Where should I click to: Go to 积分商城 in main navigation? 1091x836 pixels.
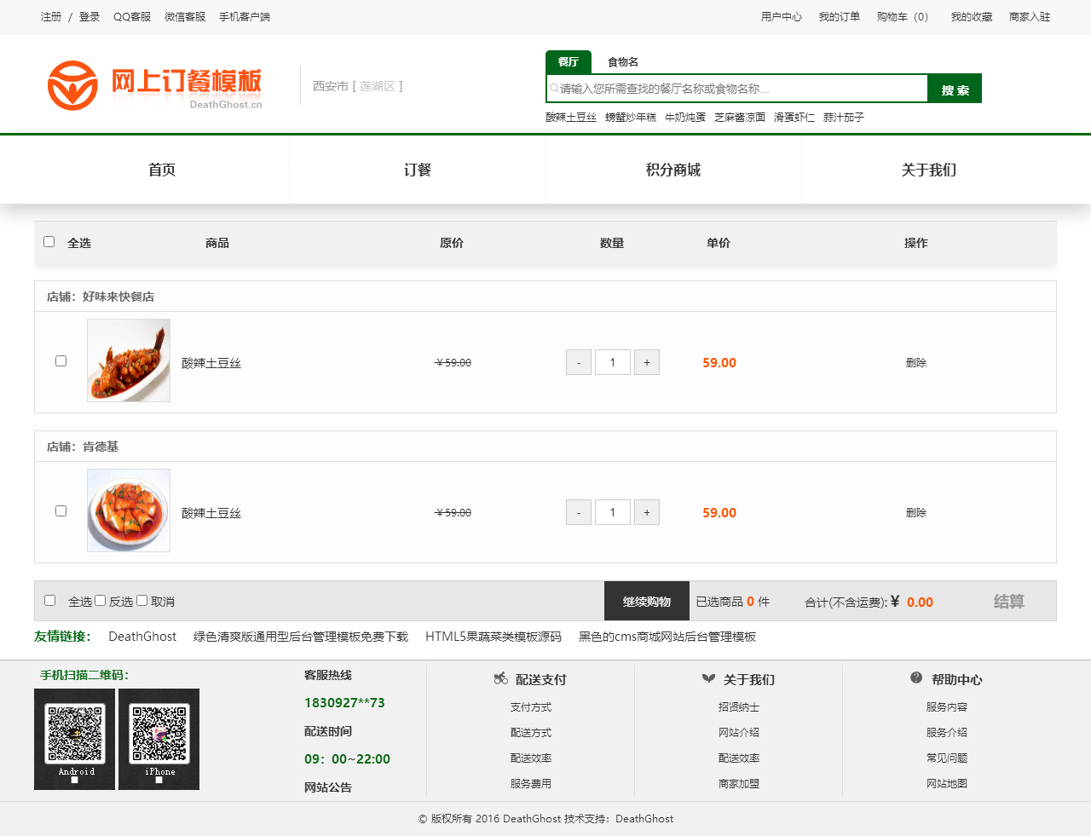[x=673, y=170]
